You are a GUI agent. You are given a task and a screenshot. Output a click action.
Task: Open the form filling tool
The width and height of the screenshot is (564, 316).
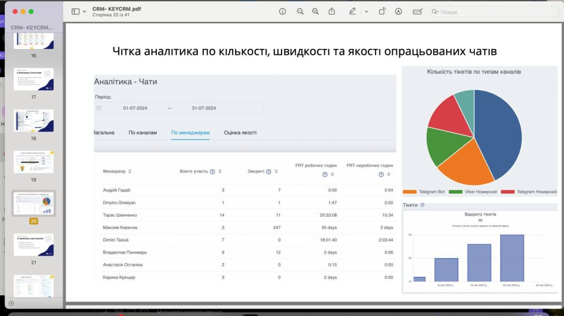tap(417, 12)
